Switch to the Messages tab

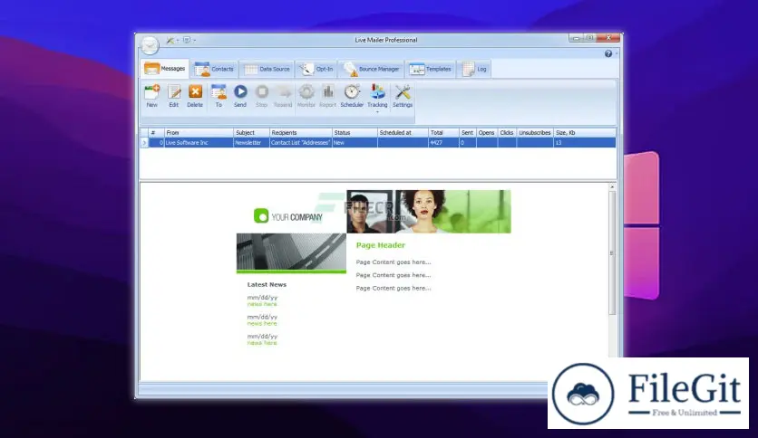pyautogui.click(x=165, y=69)
